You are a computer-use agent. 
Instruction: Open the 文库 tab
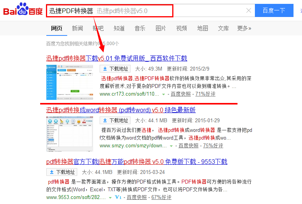tap(223, 29)
